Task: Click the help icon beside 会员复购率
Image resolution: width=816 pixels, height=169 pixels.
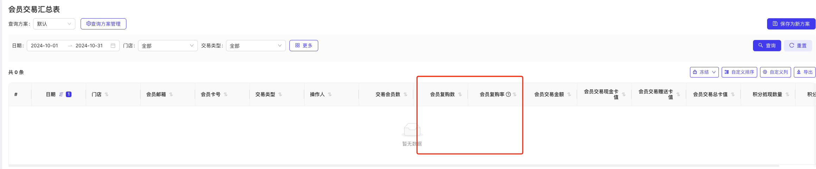Action: point(508,94)
